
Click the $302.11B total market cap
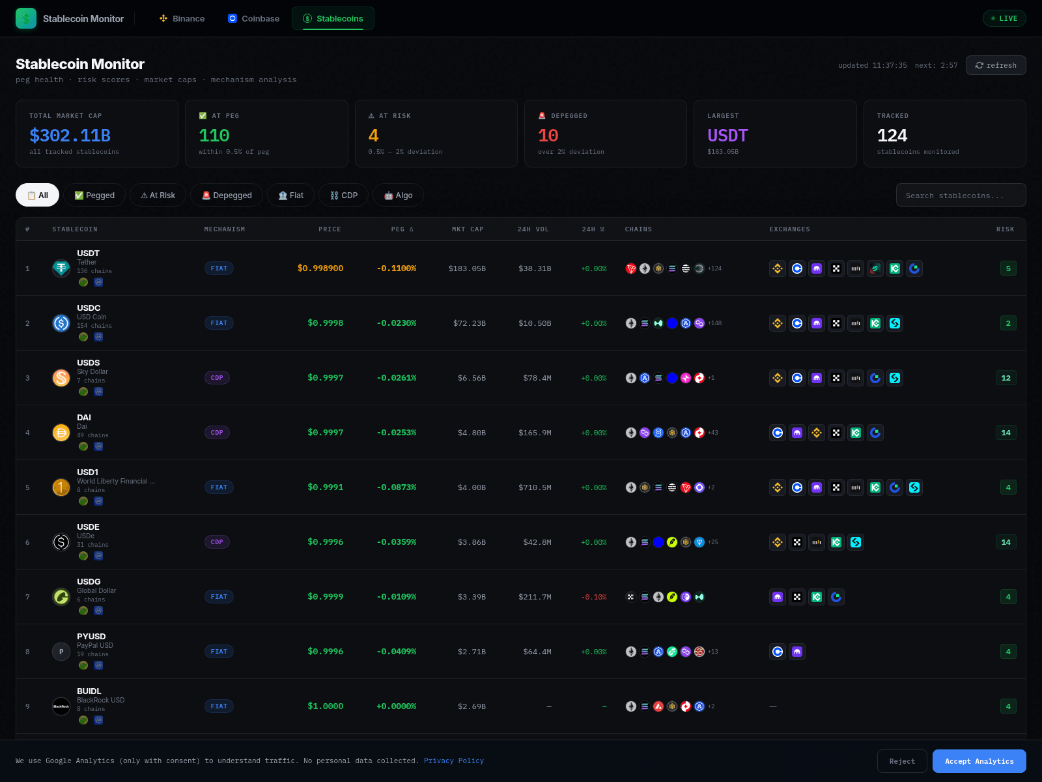[x=70, y=136]
